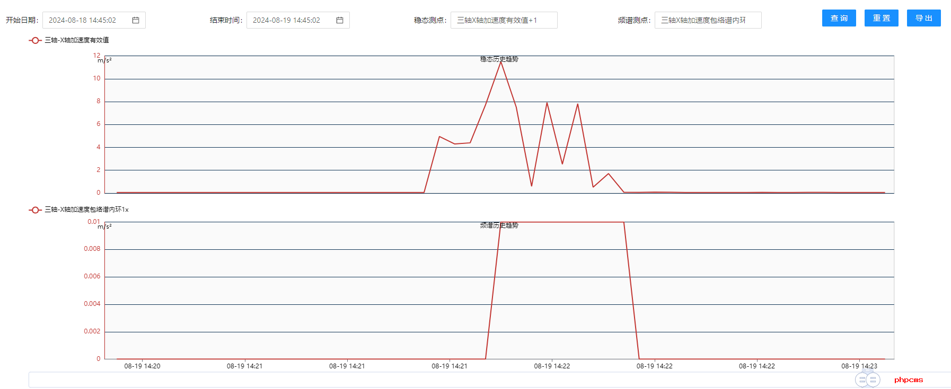
Task: Click the 频谱历史趋势 chart title
Action: [499, 225]
